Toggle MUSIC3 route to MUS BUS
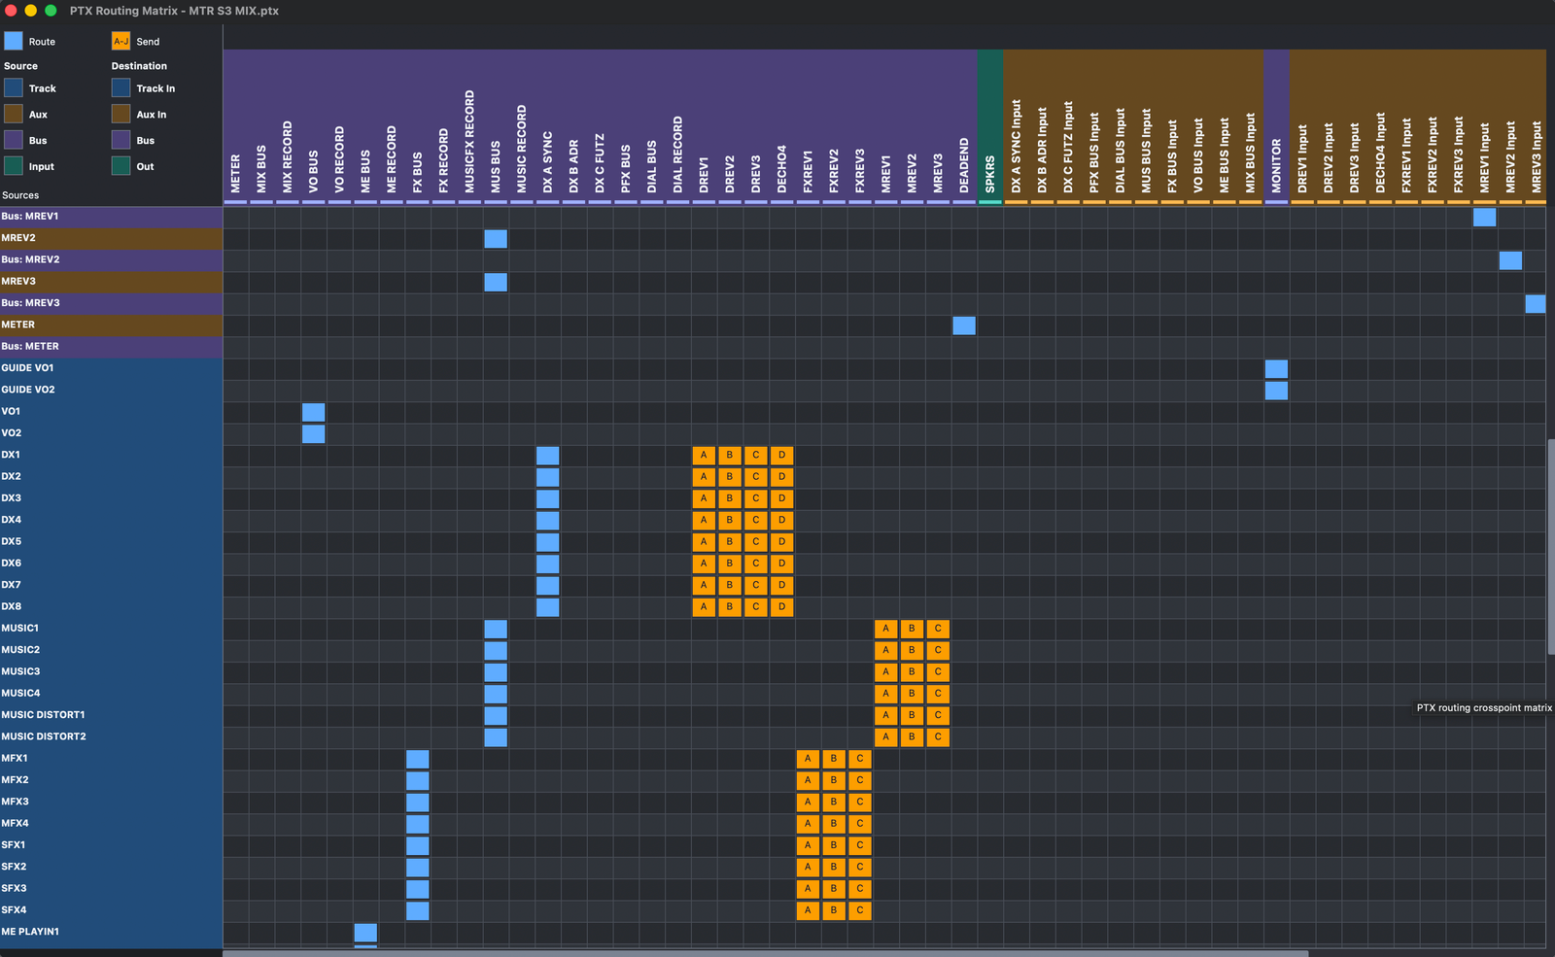This screenshot has height=957, width=1555. coord(496,672)
